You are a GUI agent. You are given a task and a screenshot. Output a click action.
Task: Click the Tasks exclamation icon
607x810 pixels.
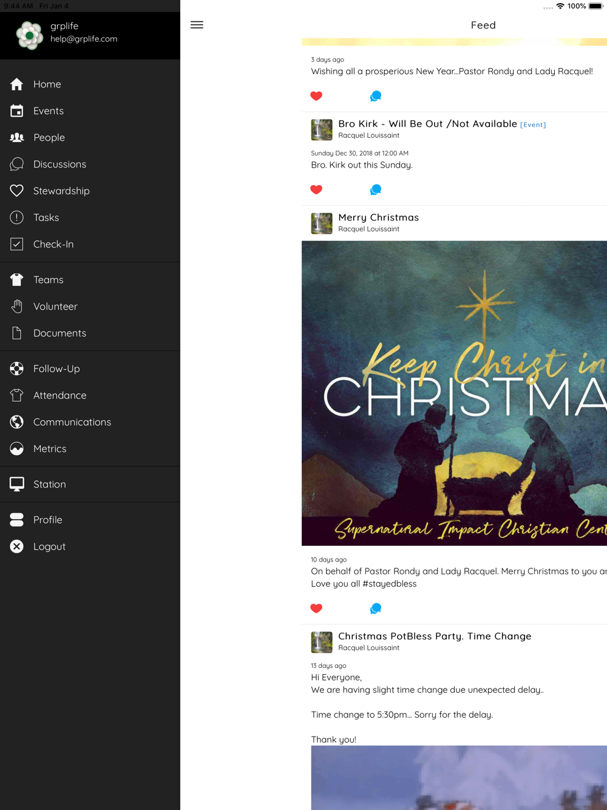[x=17, y=217]
